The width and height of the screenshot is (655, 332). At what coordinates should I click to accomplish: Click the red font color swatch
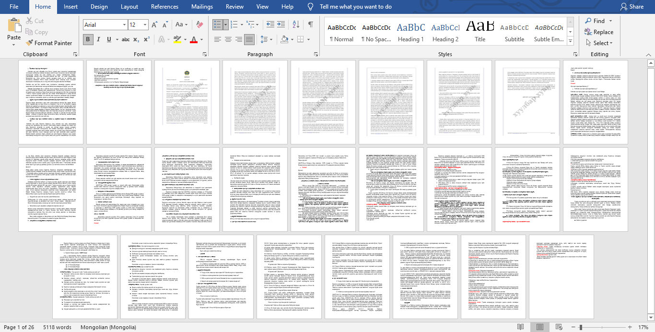(194, 39)
